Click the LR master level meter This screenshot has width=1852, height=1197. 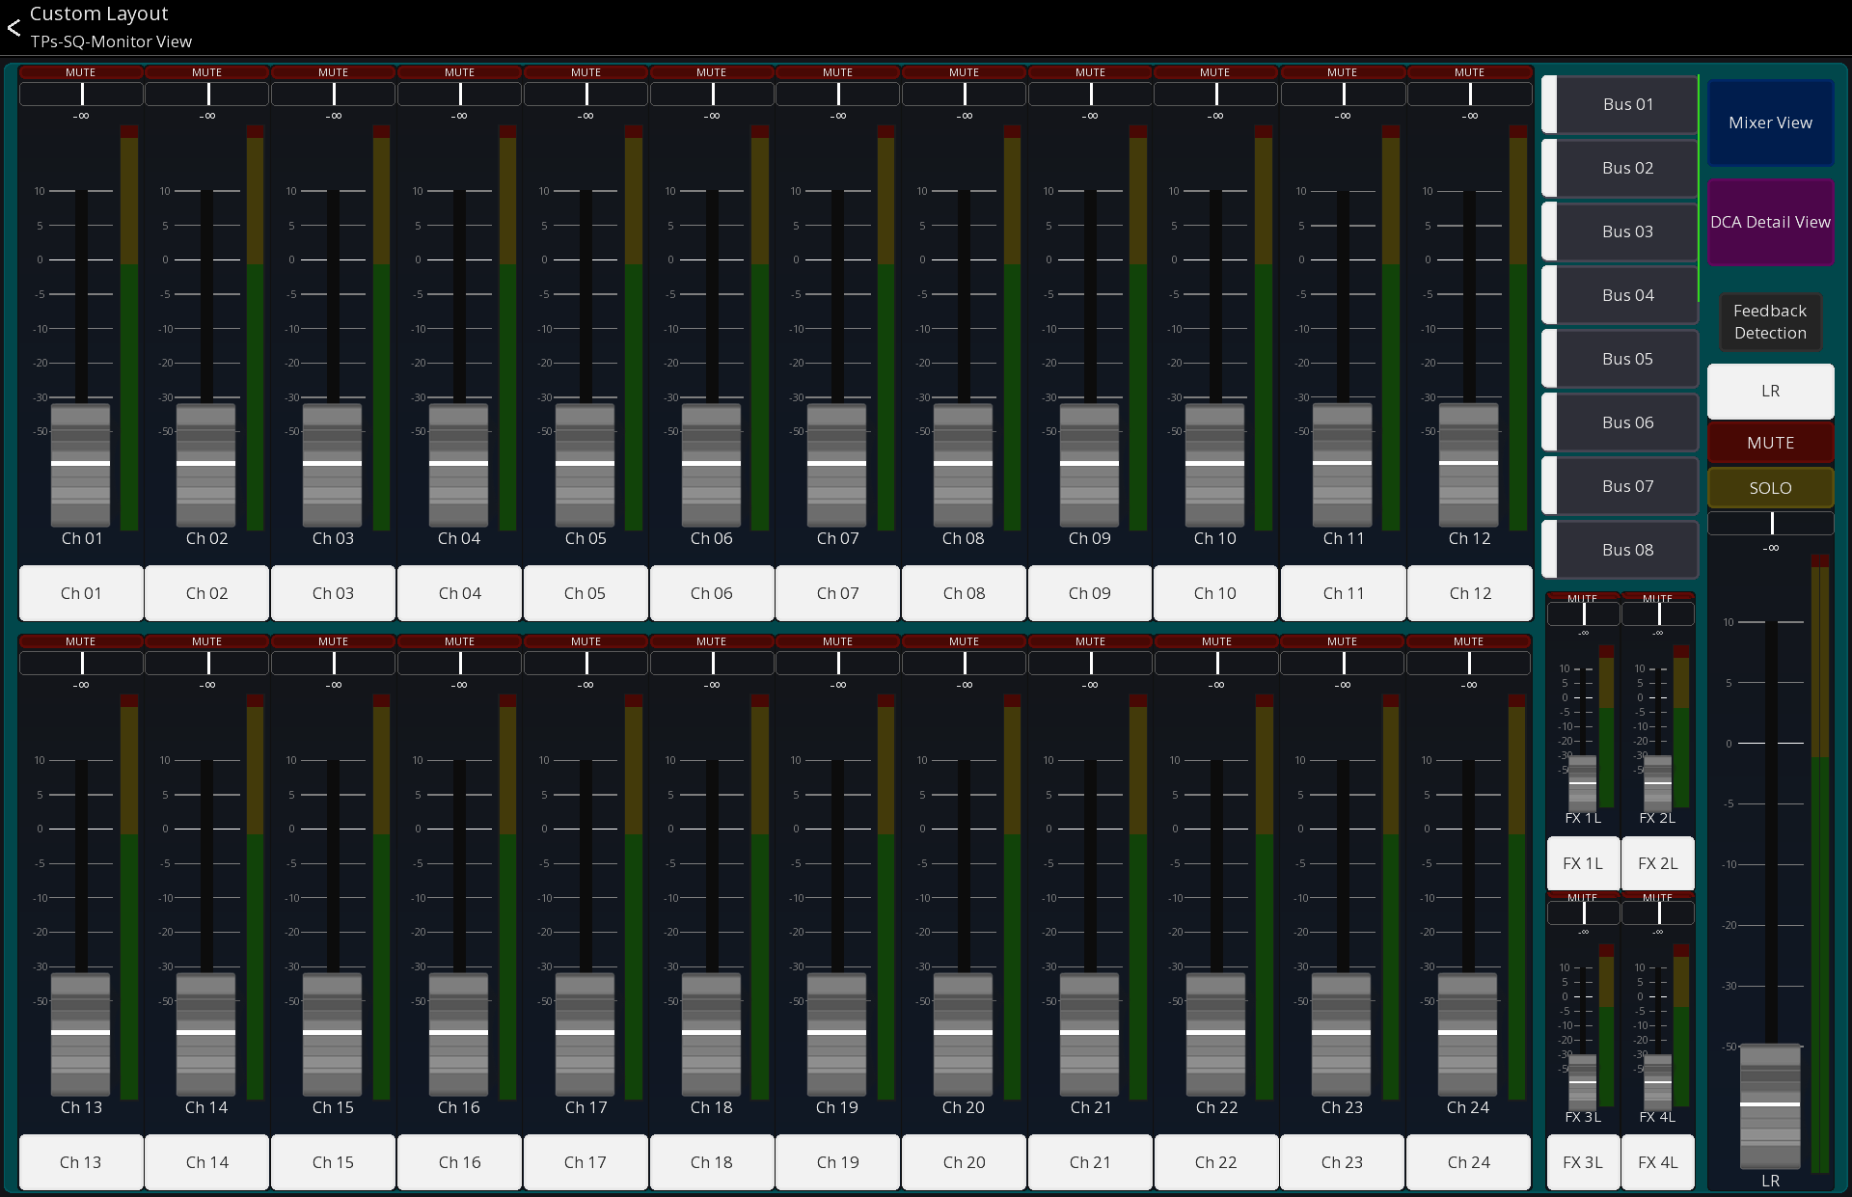tap(1820, 863)
